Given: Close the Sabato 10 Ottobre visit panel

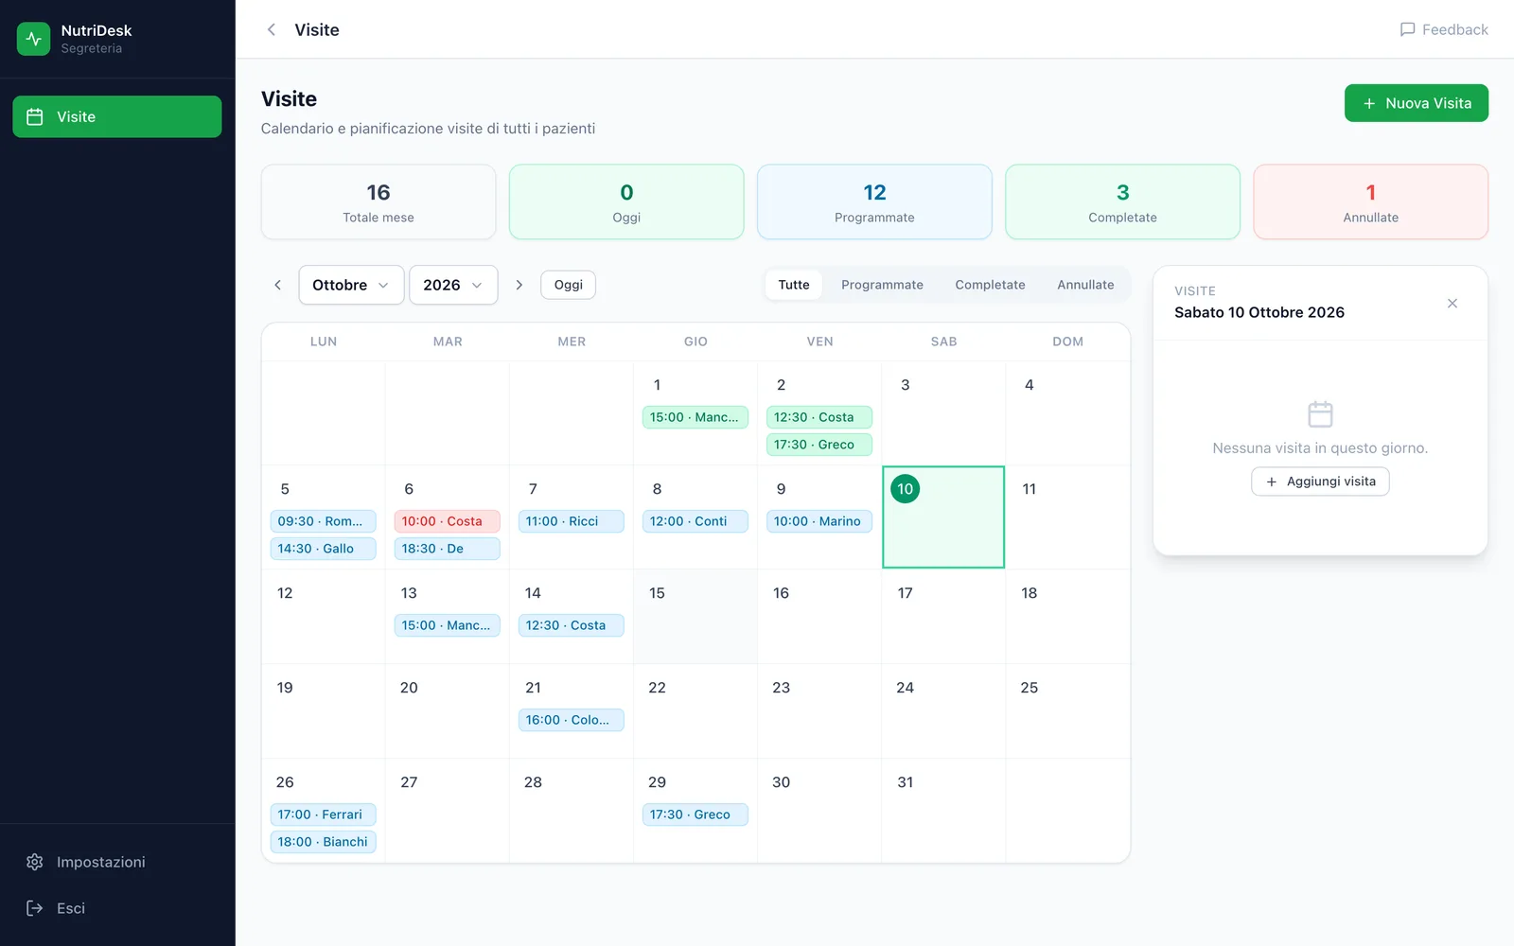Looking at the screenshot, I should point(1452,303).
